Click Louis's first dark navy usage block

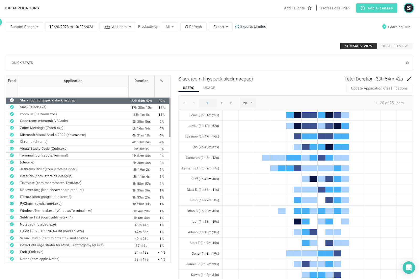297,115
